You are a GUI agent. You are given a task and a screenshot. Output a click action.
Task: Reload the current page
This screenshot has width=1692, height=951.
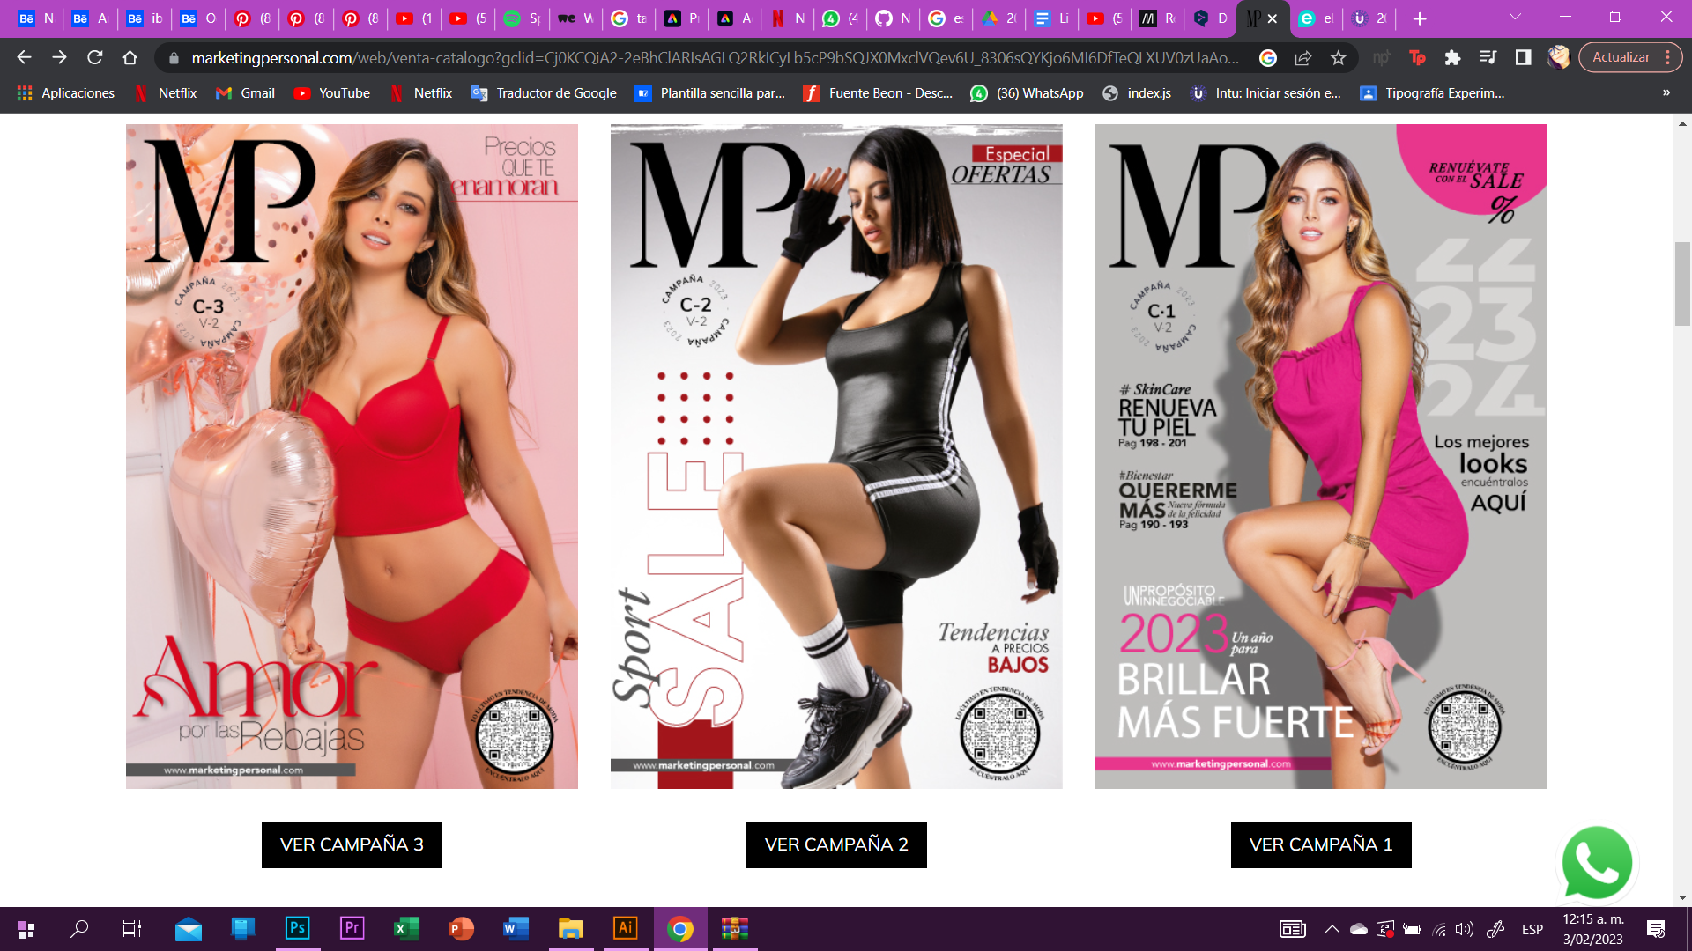point(95,57)
